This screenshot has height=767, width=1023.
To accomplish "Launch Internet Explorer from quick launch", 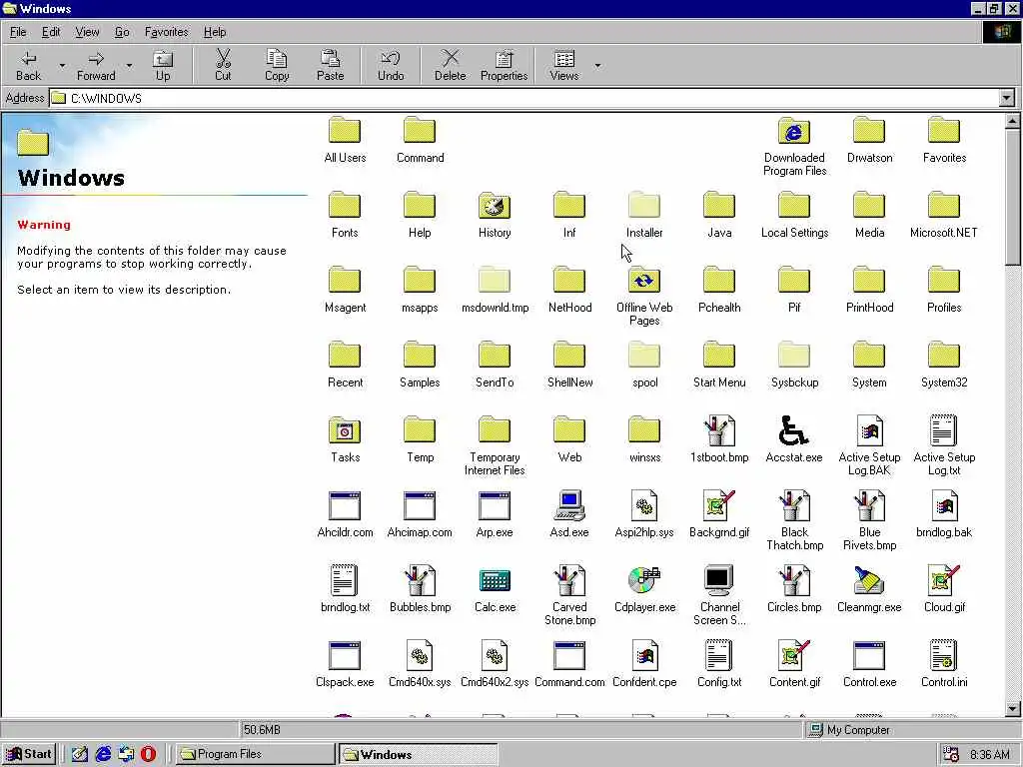I will 103,754.
